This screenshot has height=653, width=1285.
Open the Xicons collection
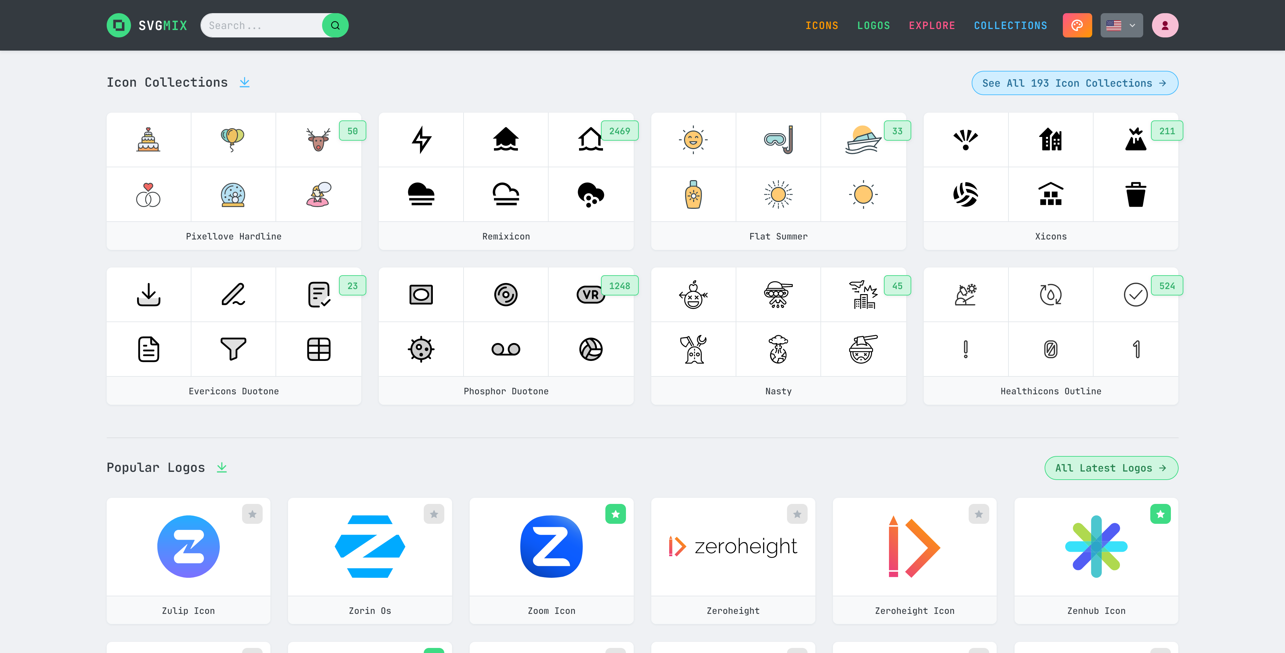pyautogui.click(x=1051, y=236)
